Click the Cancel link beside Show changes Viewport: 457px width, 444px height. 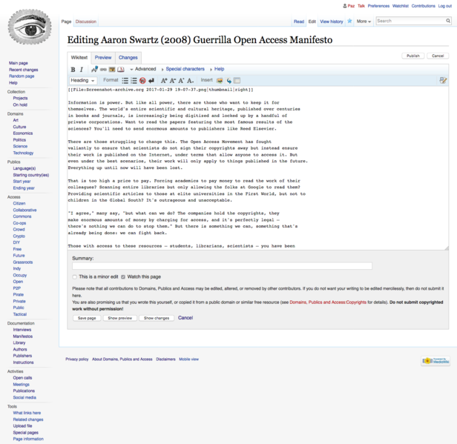coord(185,318)
